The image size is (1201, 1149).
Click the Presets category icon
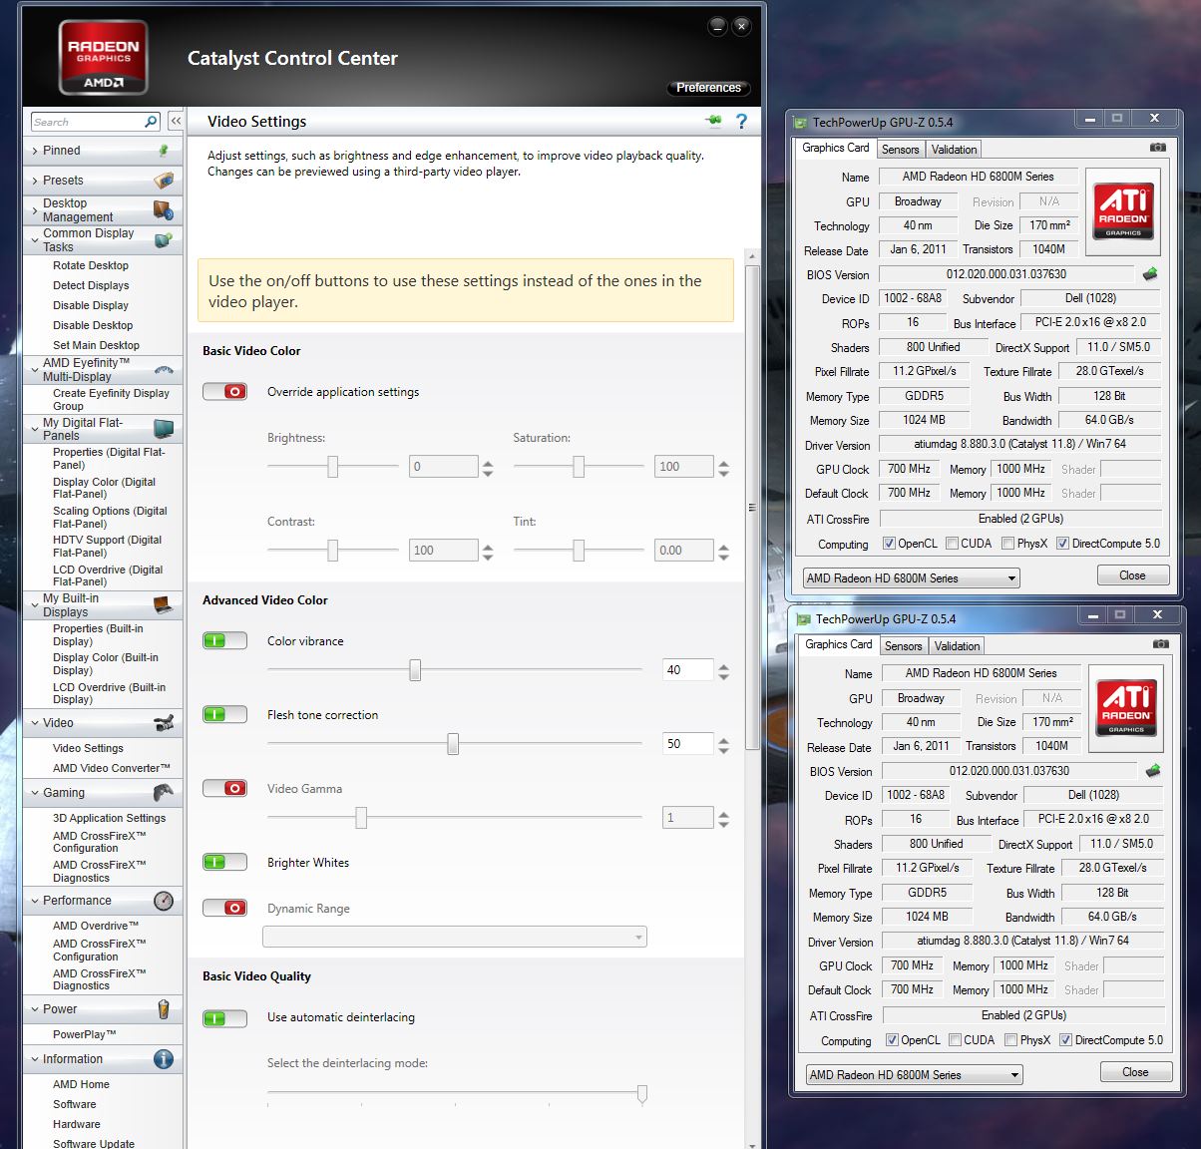[164, 181]
